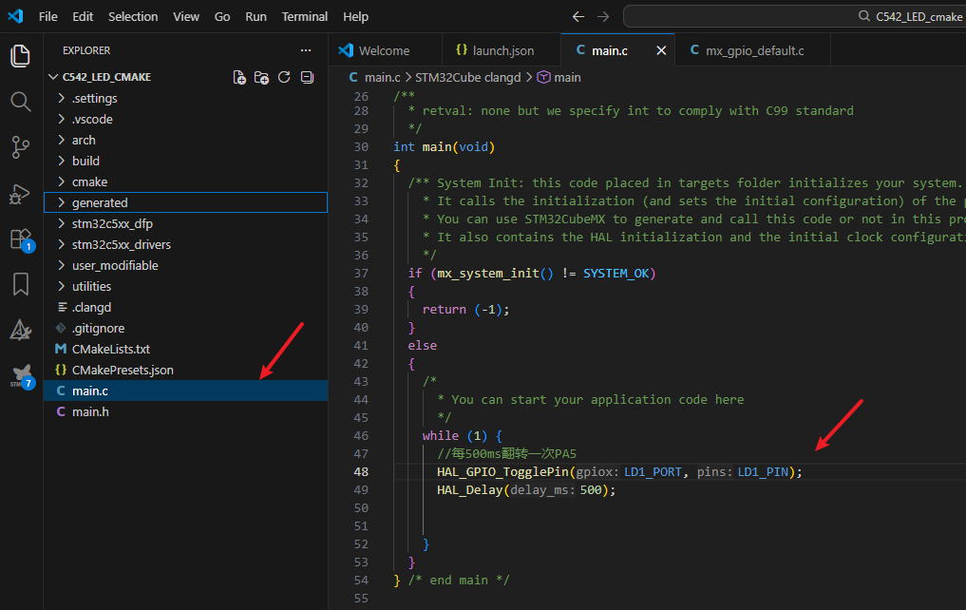The width and height of the screenshot is (966, 610).
Task: Click the main function breadcrumb
Action: pos(559,78)
